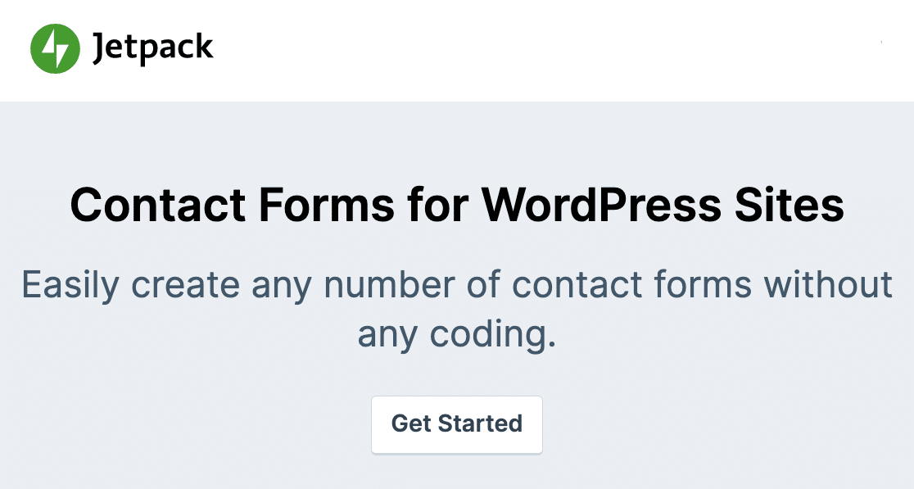Click the white bolt inside the green circle
This screenshot has width=914, height=489.
coord(55,49)
